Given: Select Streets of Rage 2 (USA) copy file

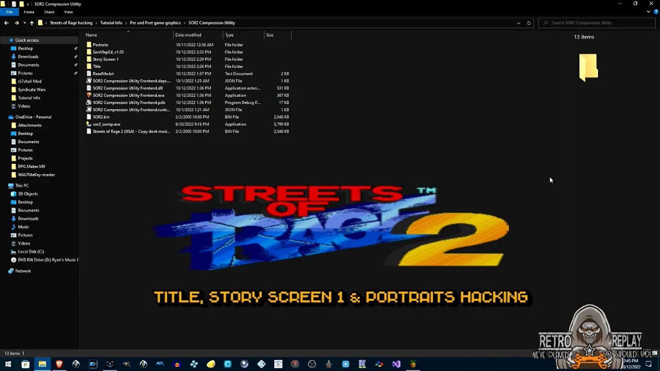Looking at the screenshot, I should pyautogui.click(x=131, y=131).
